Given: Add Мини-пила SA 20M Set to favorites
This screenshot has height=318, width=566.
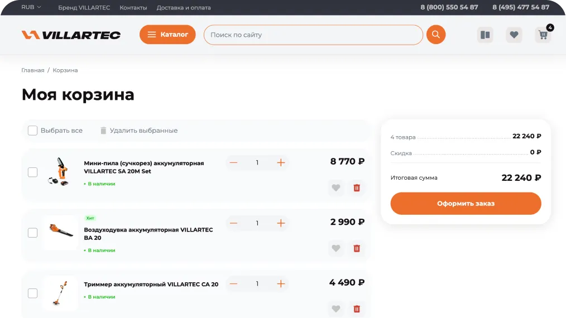Looking at the screenshot, I should pyautogui.click(x=335, y=187).
